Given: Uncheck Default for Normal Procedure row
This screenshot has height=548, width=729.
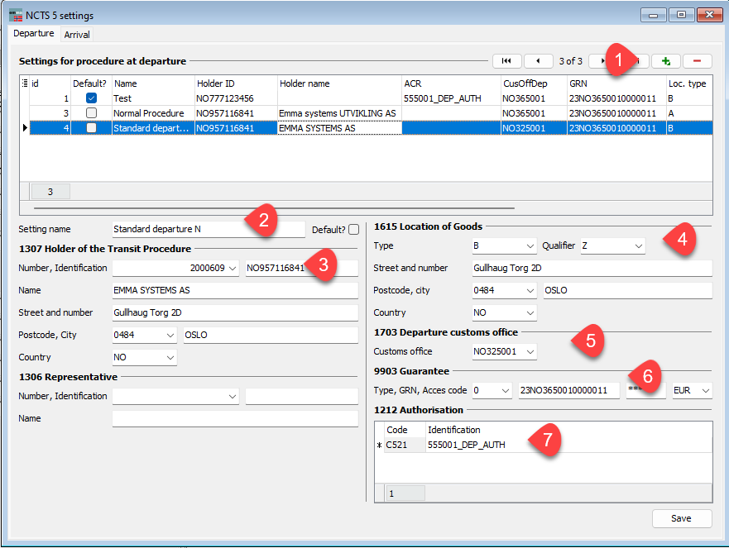Looking at the screenshot, I should [91, 113].
